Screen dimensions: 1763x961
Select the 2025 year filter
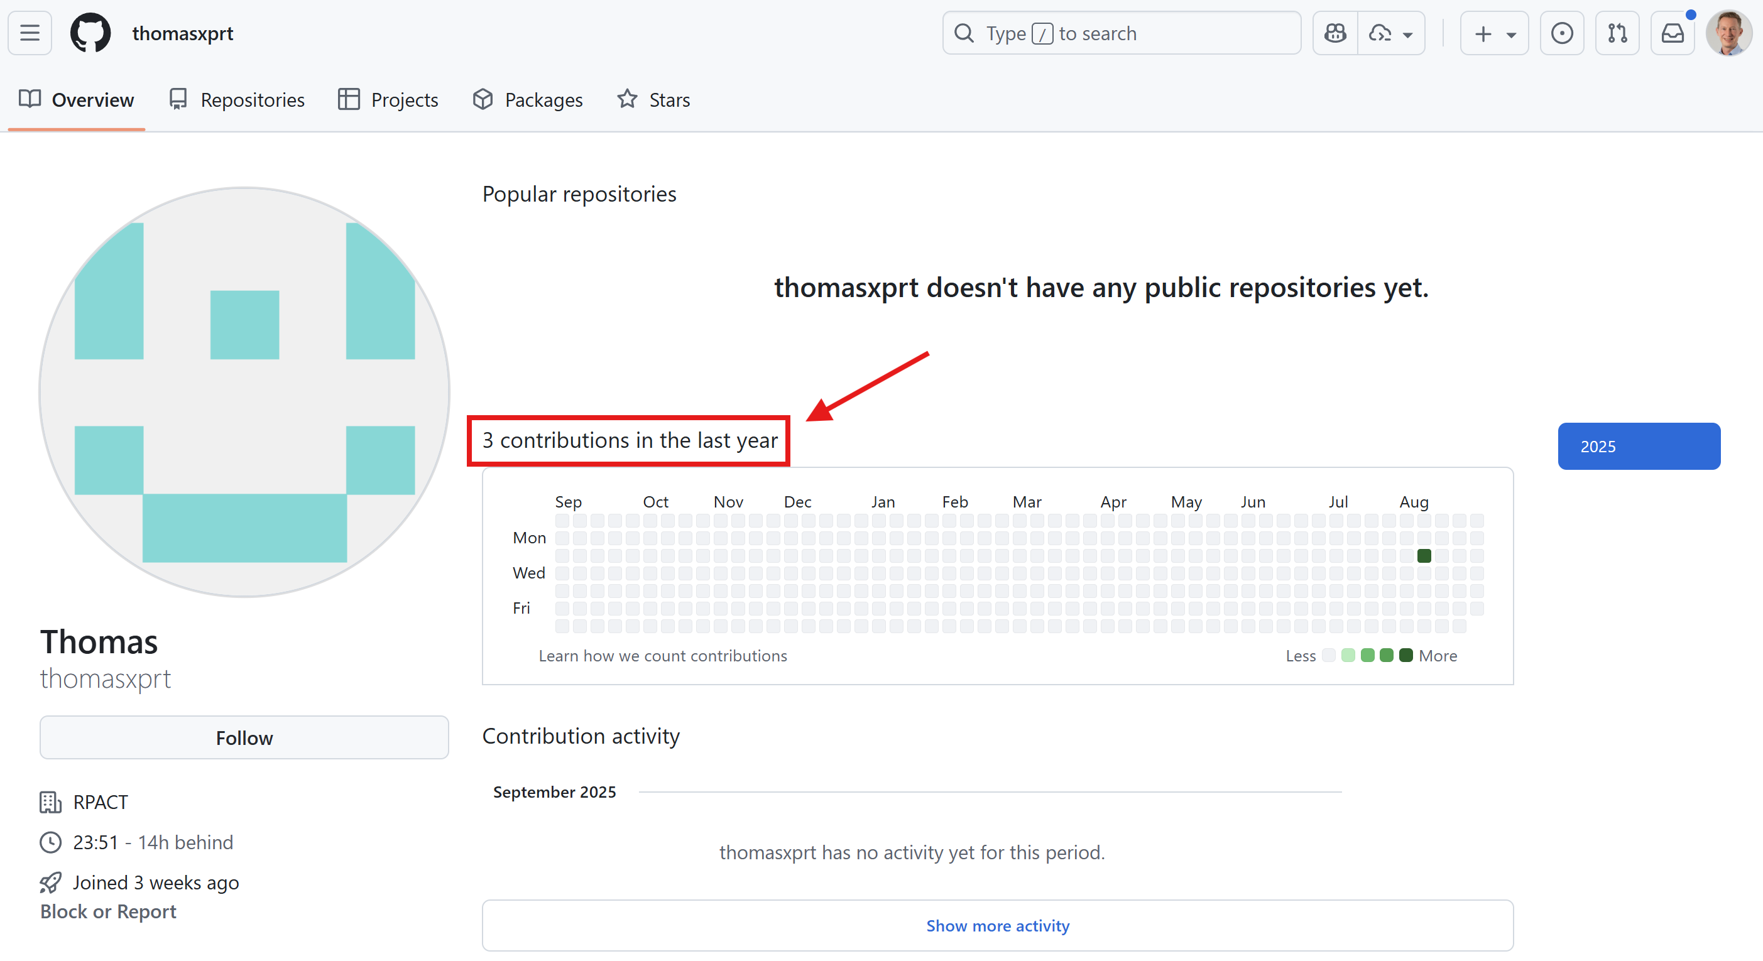[x=1639, y=446]
